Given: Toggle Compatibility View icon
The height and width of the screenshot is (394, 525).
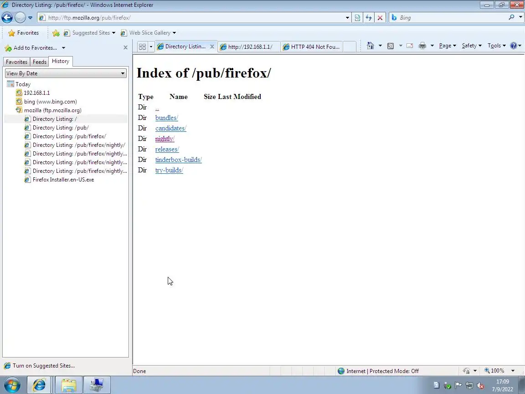Looking at the screenshot, I should click(x=357, y=18).
